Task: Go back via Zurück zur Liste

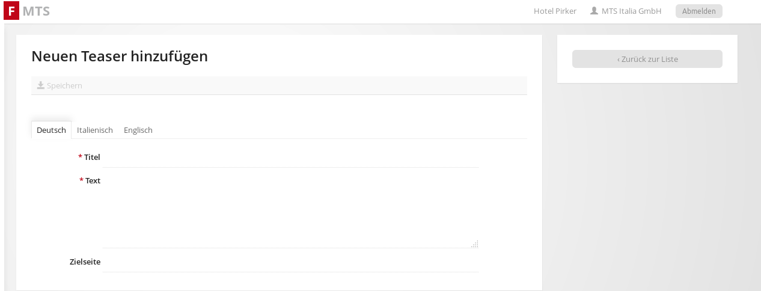Action: (x=647, y=59)
